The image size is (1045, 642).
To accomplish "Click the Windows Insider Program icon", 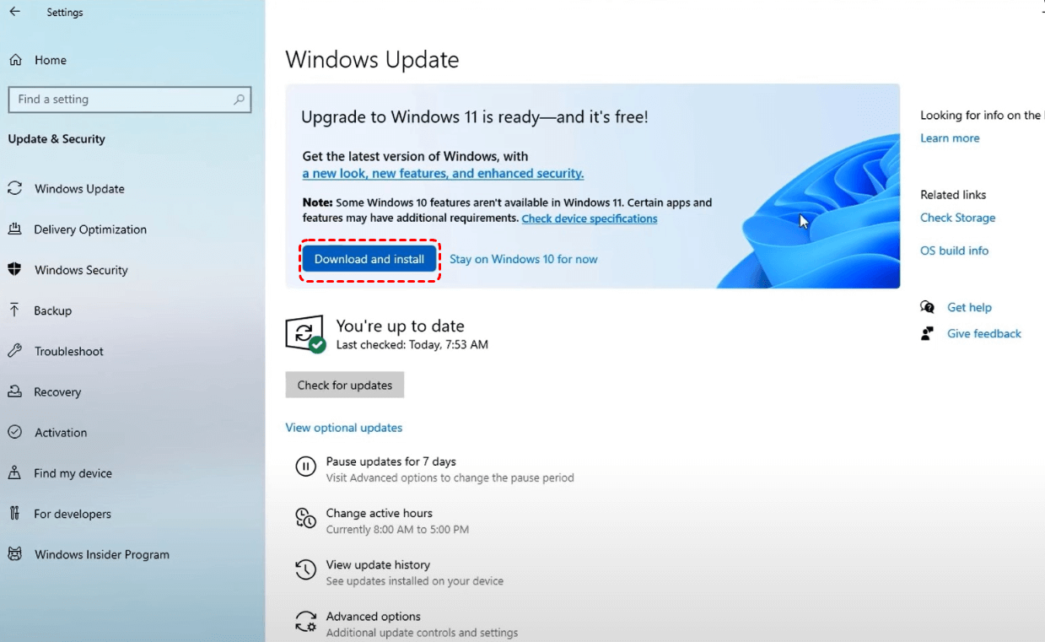I will tap(15, 554).
